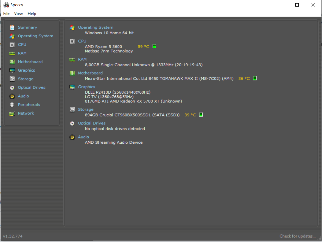Click the green storage temperature indicator
Image resolution: width=322 pixels, height=242 pixels.
[x=201, y=115]
